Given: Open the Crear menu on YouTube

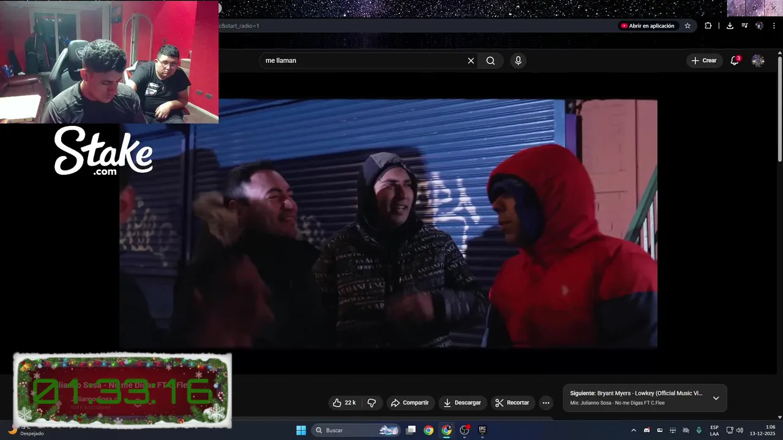Looking at the screenshot, I should [x=703, y=61].
